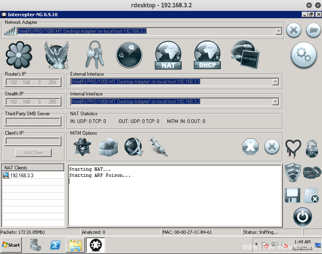Image resolution: width=322 pixels, height=254 pixels.
Task: Switch to Resurrection mode phoenix icon
Action: 57,55
